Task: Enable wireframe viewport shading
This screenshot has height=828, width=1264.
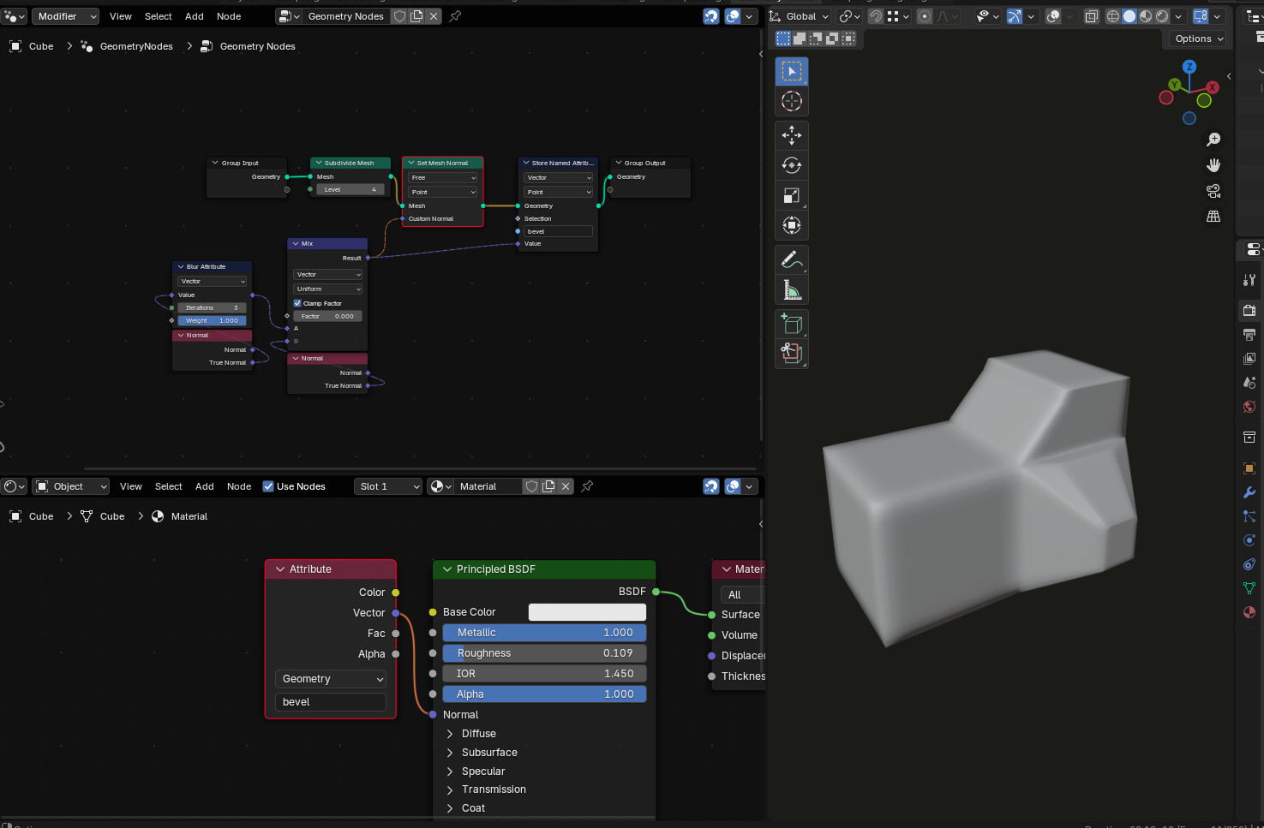Action: coord(1112,16)
